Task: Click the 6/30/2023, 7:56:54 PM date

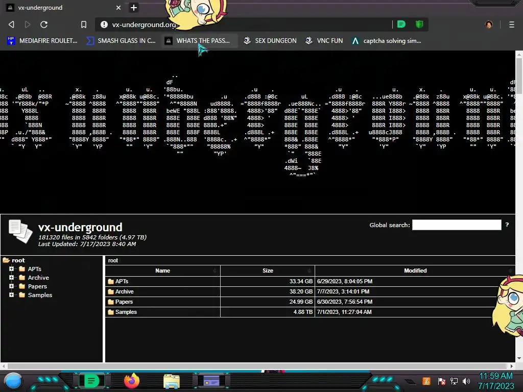Action: coord(345,302)
